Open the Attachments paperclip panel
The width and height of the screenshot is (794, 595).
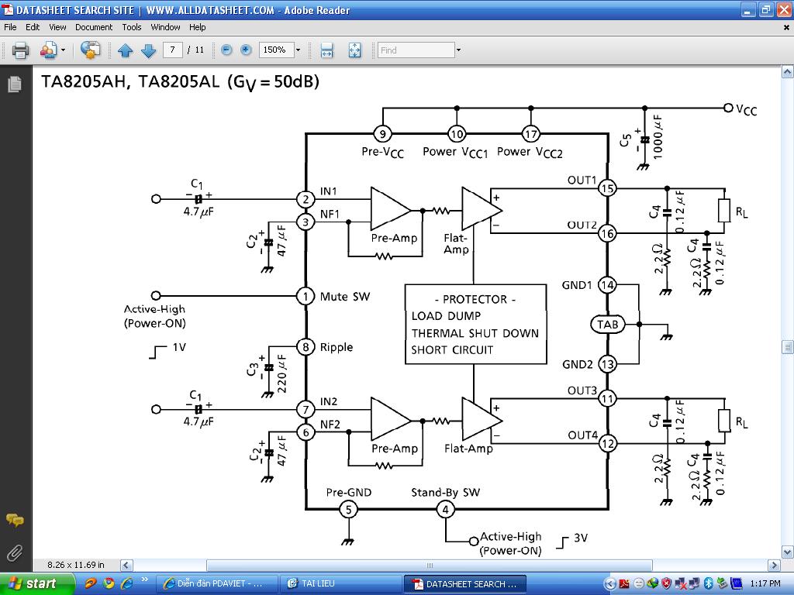tap(15, 553)
